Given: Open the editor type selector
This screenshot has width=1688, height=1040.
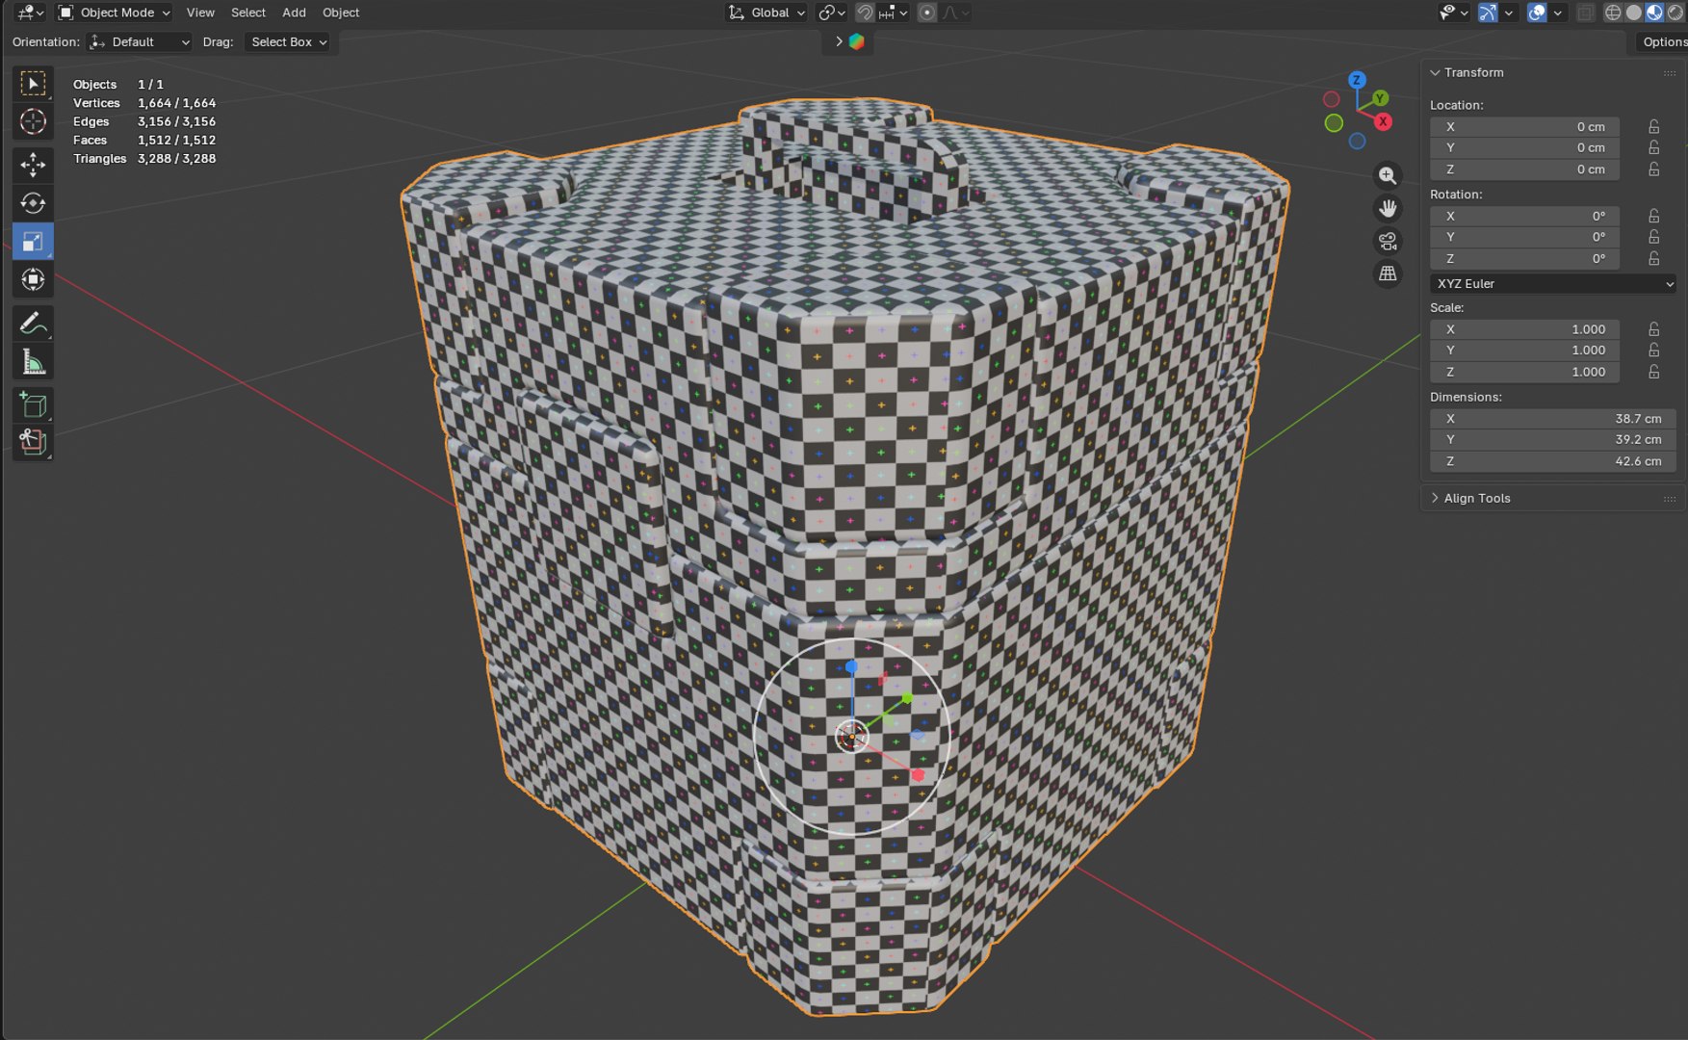Looking at the screenshot, I should point(31,13).
